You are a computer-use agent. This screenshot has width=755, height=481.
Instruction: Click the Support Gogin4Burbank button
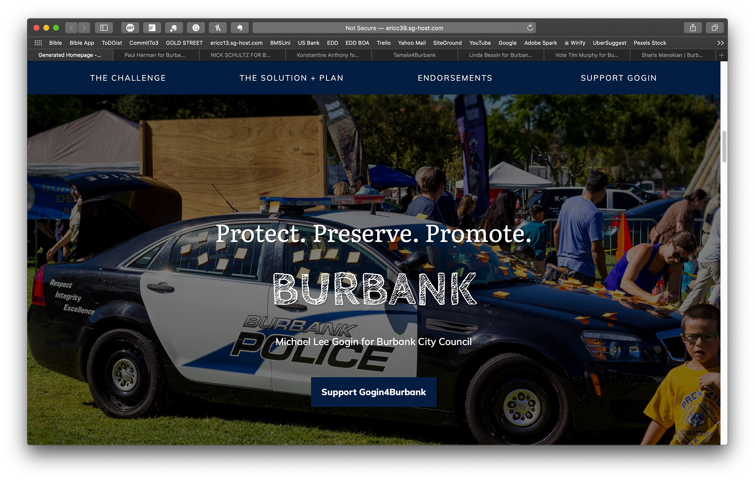374,392
